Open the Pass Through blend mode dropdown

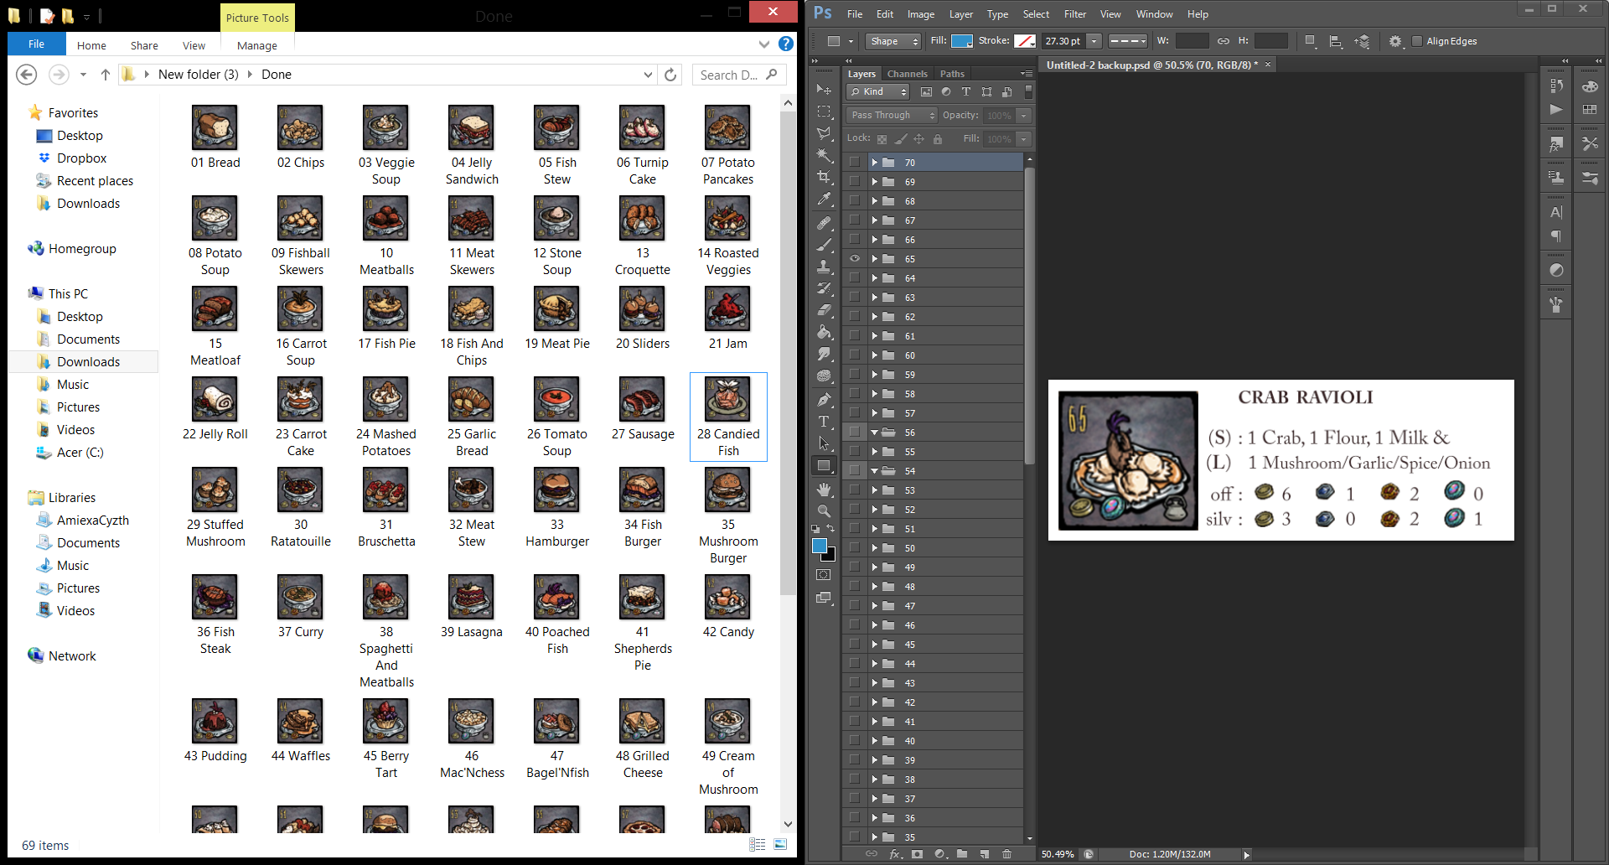click(x=892, y=116)
